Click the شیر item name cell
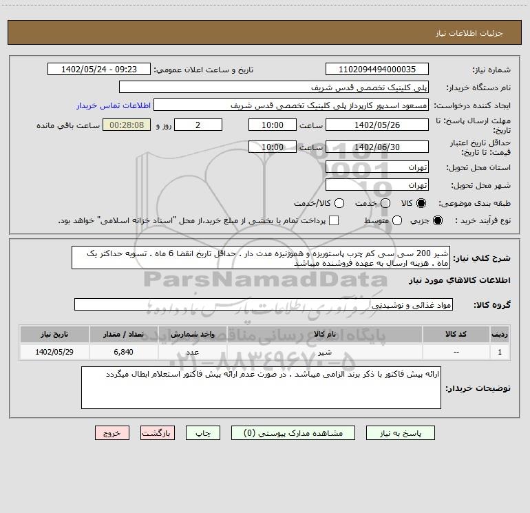The width and height of the screenshot is (530, 513). tap(324, 352)
